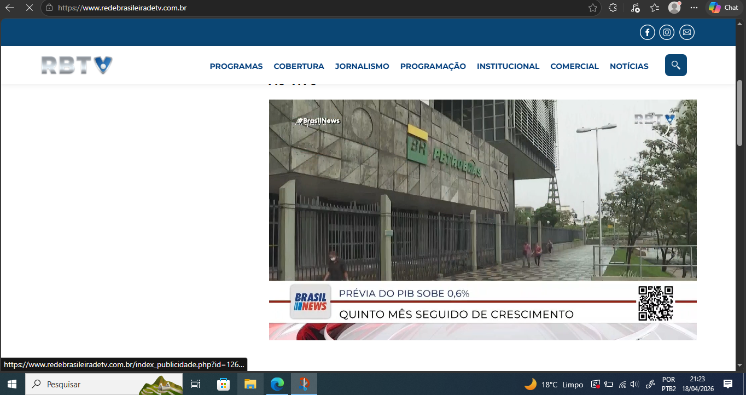Open Copilot Chat in the browser
746x395 pixels.
pos(724,8)
